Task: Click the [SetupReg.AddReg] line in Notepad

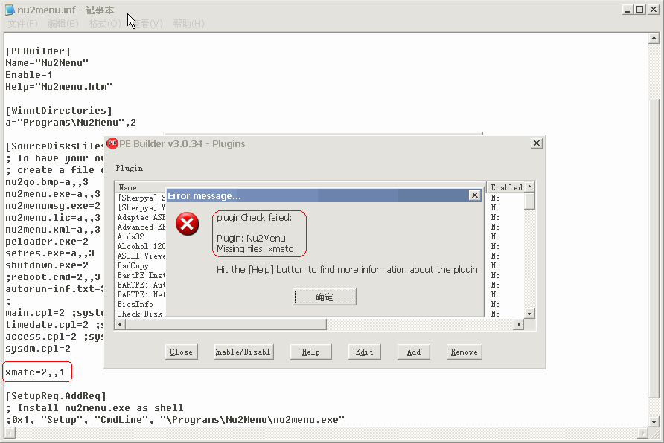Action: pyautogui.click(x=56, y=396)
